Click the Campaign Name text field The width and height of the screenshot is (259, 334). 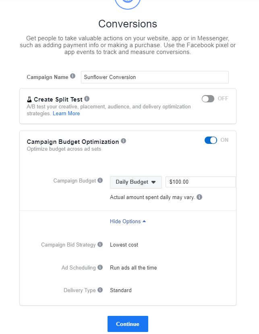155,77
